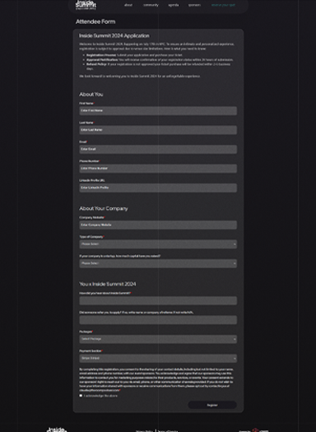Focus the Last Name field
Screen dimensions: 316x432
click(x=158, y=130)
